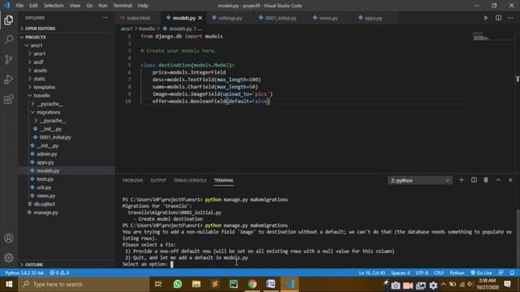Viewport: 520px width, 292px height.
Task: Open admin.py in the explorer
Action: point(67,154)
